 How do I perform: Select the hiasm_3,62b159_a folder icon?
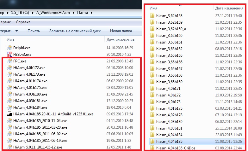click(x=152, y=29)
